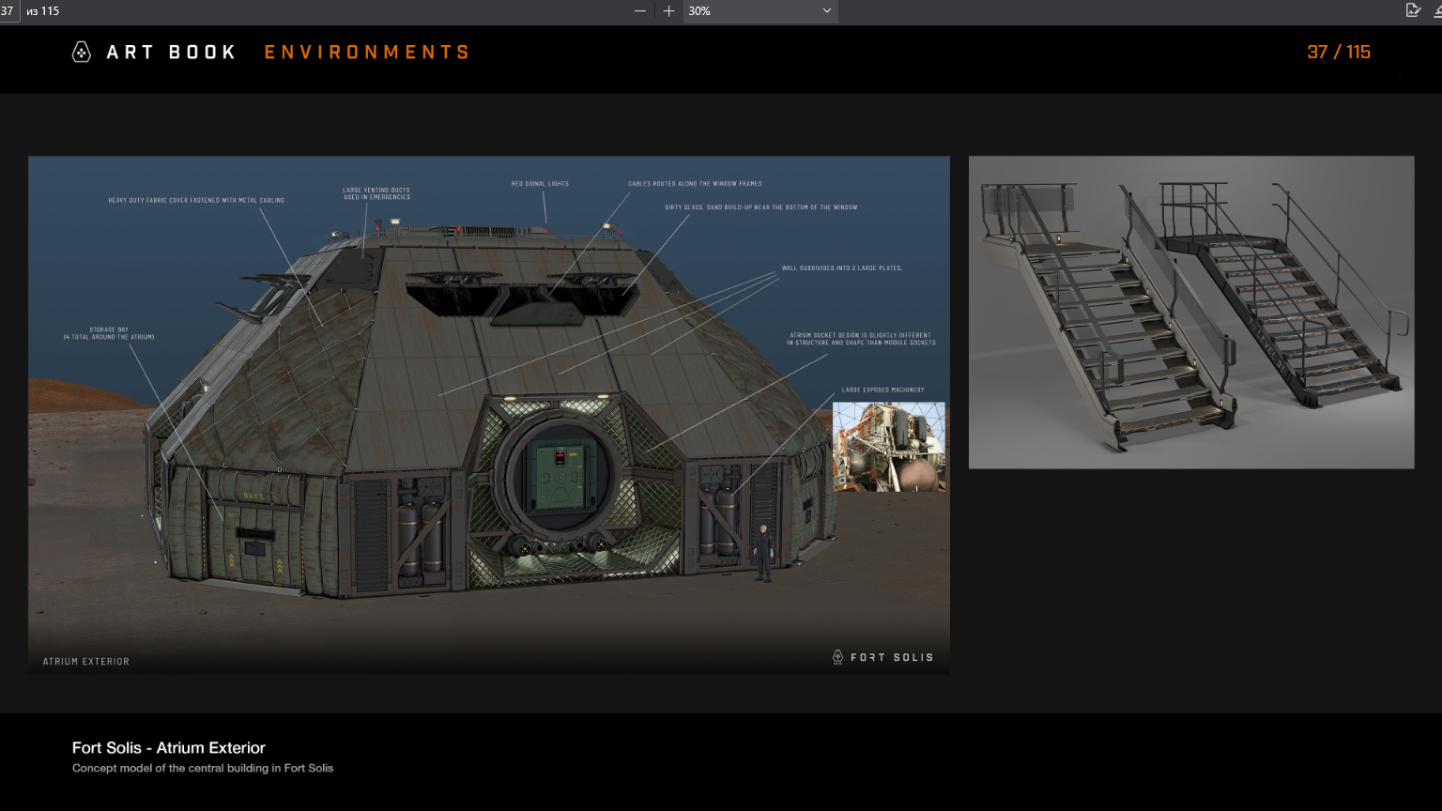Click the human figure standing beside the atrium

point(764,553)
